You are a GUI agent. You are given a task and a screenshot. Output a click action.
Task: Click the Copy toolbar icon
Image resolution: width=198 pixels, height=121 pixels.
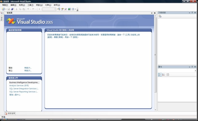point(20,9)
